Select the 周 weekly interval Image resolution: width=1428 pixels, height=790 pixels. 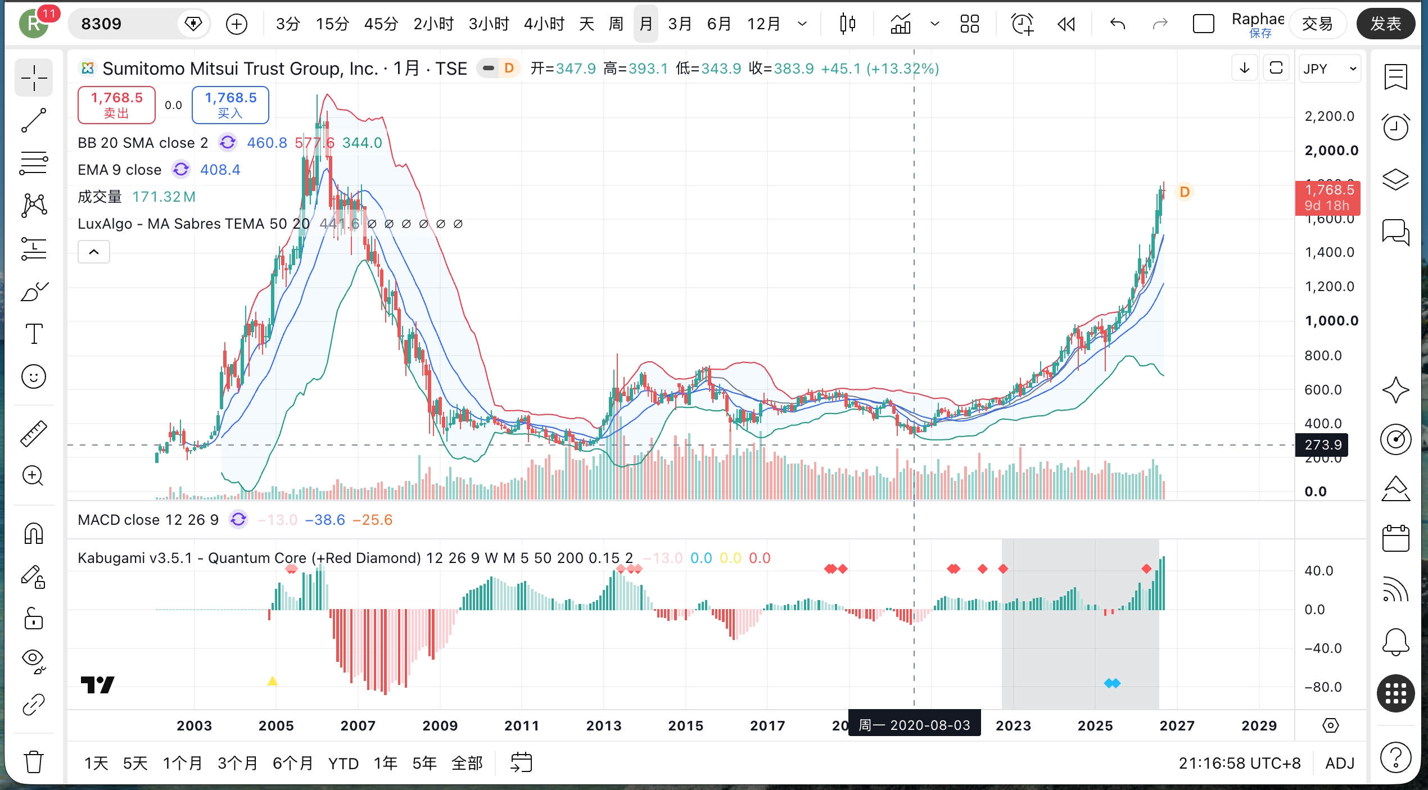pyautogui.click(x=616, y=24)
